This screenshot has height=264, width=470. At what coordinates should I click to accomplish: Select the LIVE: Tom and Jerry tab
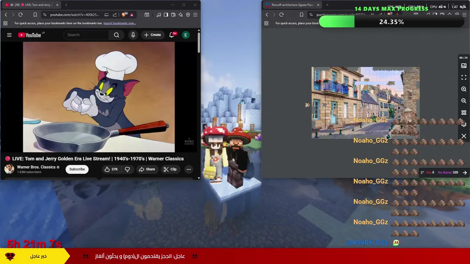32,5
